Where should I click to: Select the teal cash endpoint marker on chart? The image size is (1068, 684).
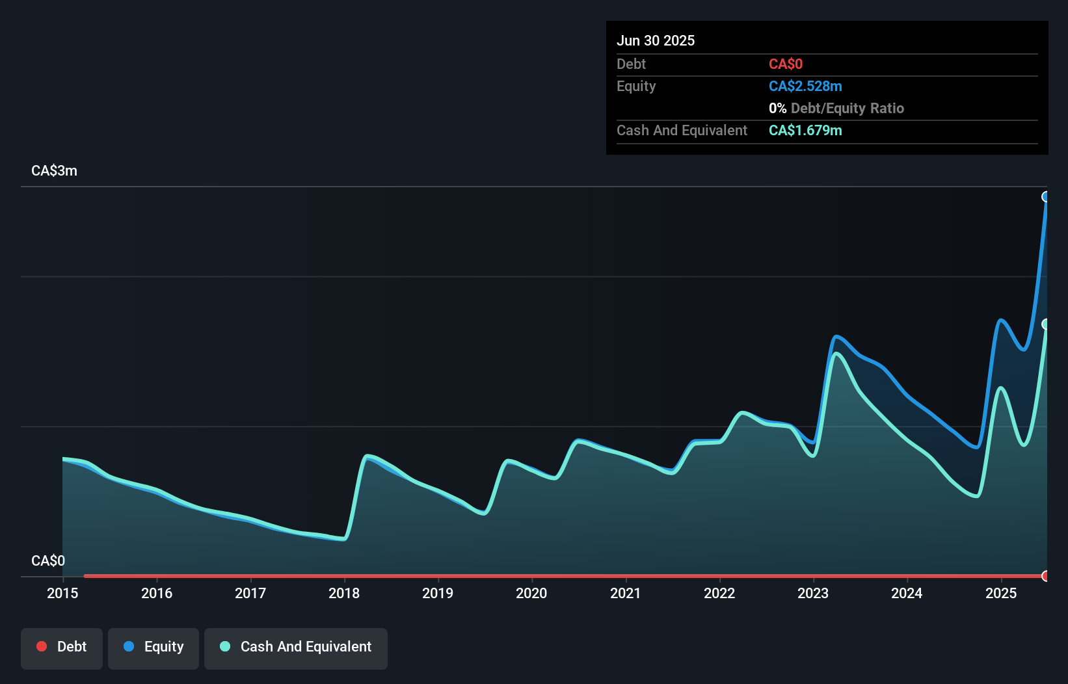(1046, 322)
